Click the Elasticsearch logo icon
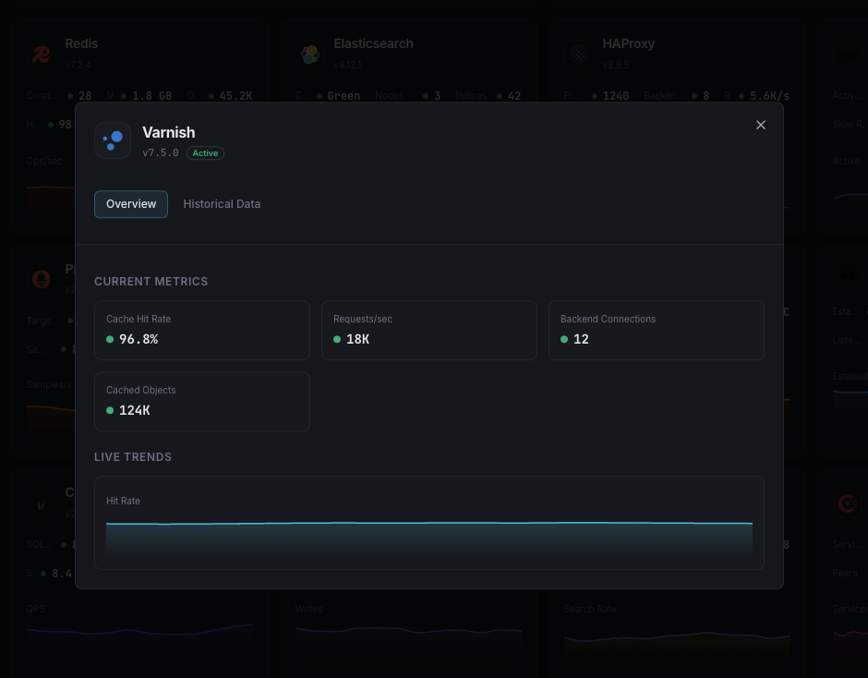Screen dimensions: 868x678 (309, 54)
